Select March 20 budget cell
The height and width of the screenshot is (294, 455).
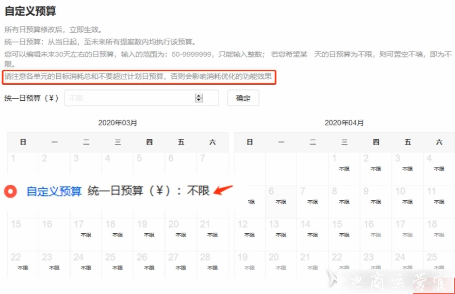coord(181,234)
